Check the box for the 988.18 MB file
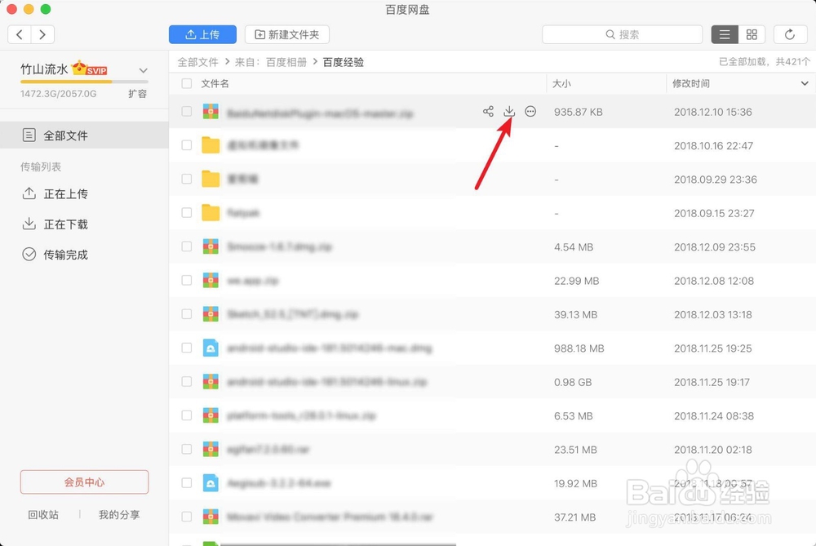816x546 pixels. [x=186, y=348]
